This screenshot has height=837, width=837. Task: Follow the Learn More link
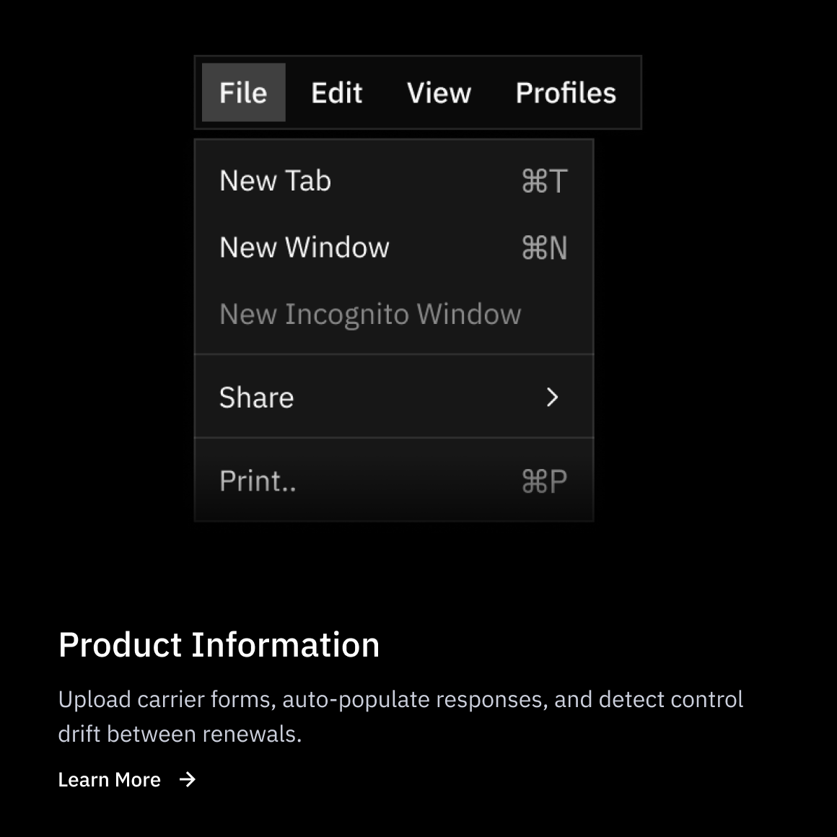point(110,780)
